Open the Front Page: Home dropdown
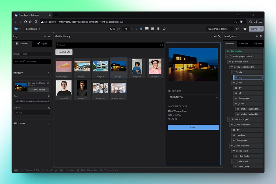 click(221, 29)
